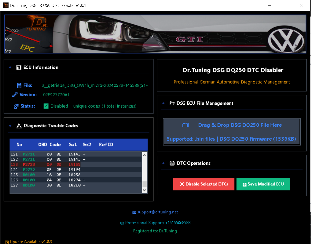The width and height of the screenshot is (311, 244).
Task: Click the app icon in title bar
Action: tap(6, 5)
